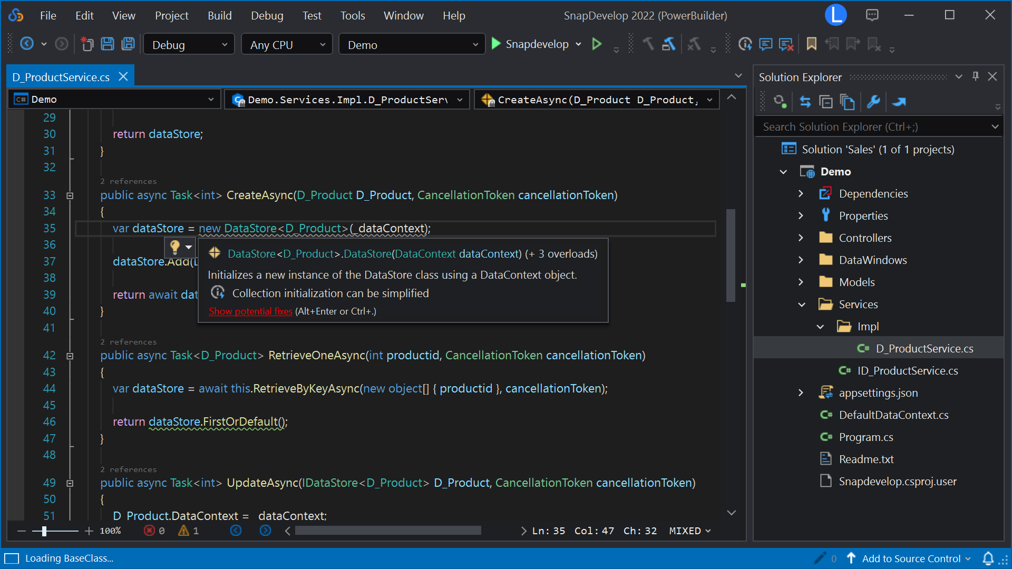Click the Show potential fixes link
This screenshot has width=1012, height=569.
[x=250, y=311]
